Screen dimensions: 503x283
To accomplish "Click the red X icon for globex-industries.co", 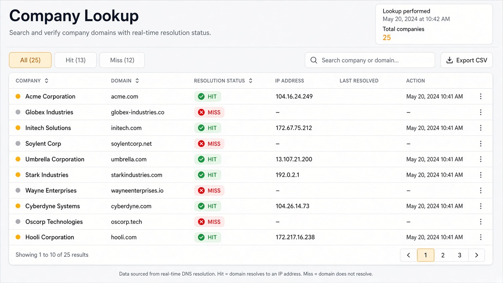I will pos(201,112).
